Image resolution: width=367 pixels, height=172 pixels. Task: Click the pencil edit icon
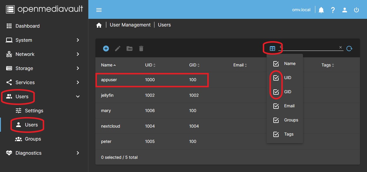118,49
